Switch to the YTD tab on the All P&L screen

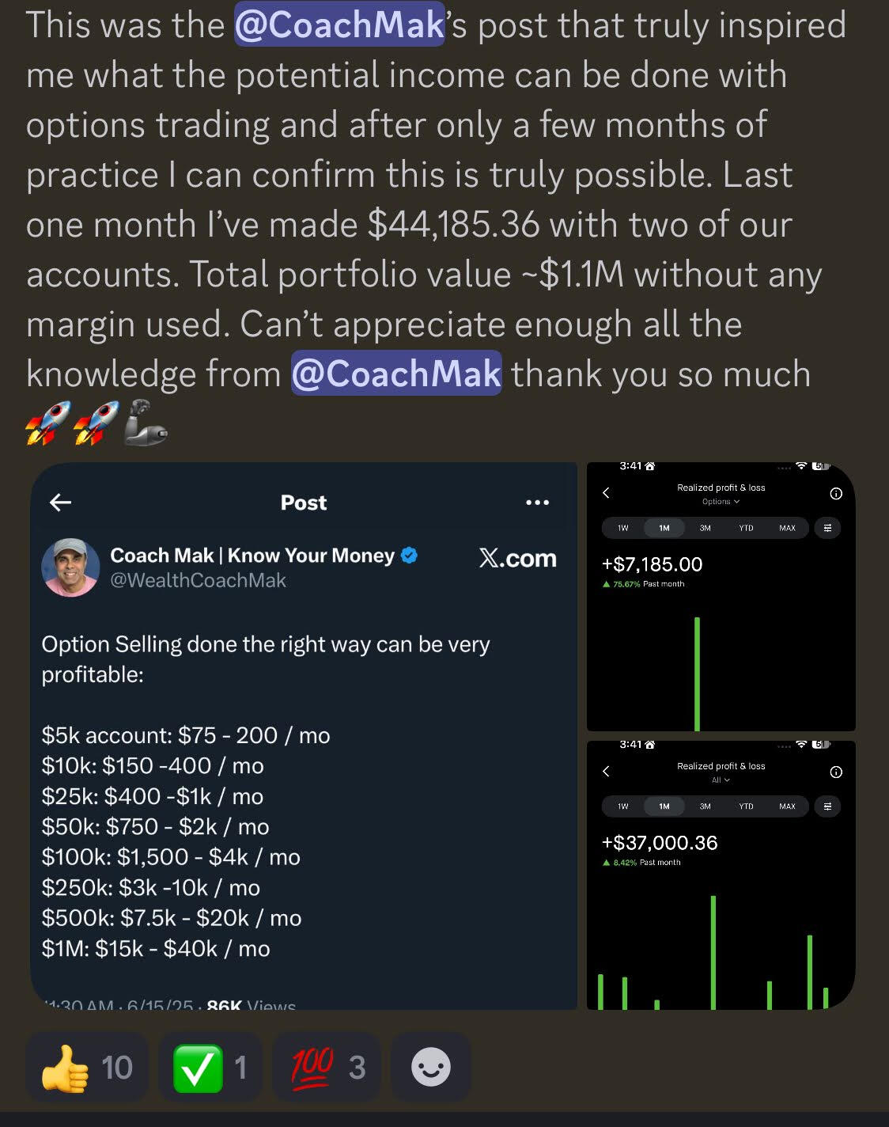click(746, 806)
